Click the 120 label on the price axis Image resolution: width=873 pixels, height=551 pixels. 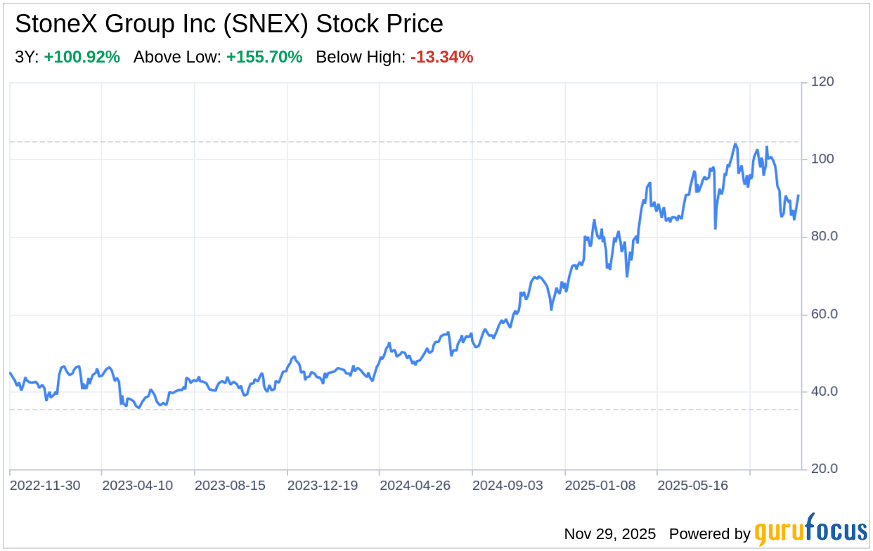click(x=822, y=82)
